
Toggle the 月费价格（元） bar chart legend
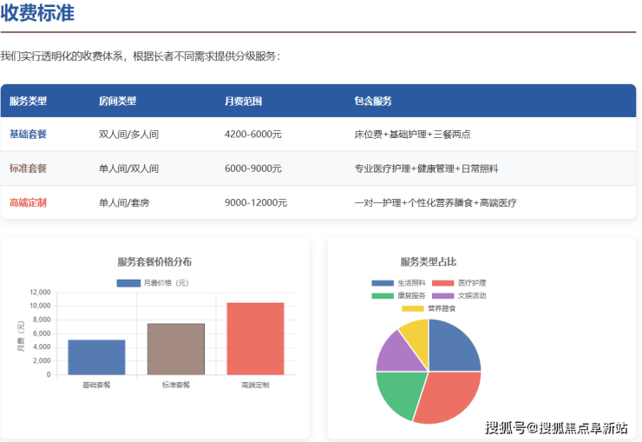[x=153, y=283]
